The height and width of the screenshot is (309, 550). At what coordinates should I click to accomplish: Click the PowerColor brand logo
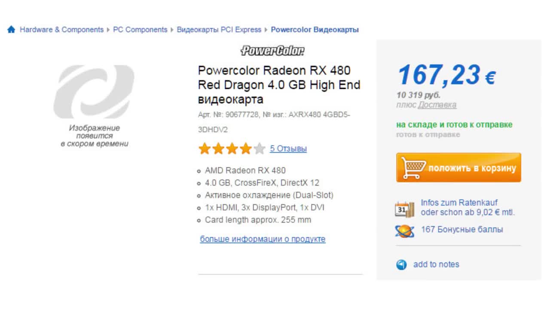[272, 51]
